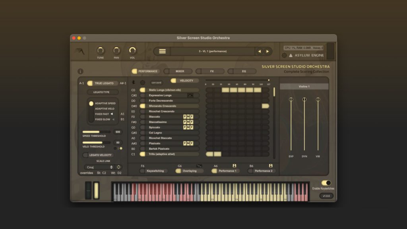Screen dimensions: 407x229
Task: Toggle Trills adaptive articulation
Action: tap(142, 154)
